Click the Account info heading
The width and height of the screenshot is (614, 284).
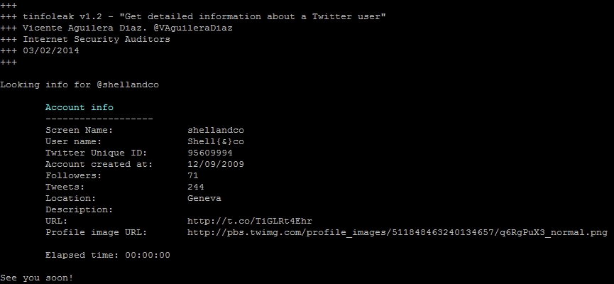[79, 107]
